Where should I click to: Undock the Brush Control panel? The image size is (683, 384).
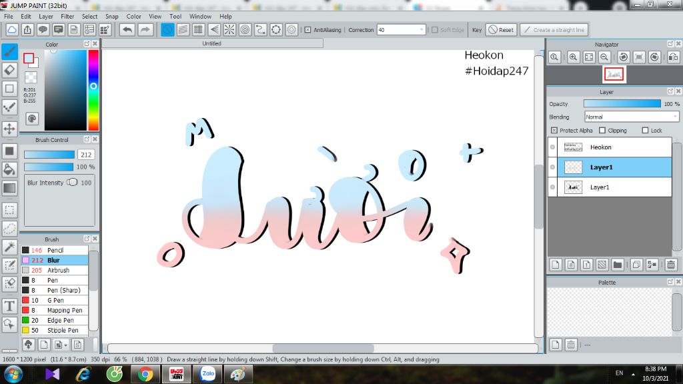(87, 139)
